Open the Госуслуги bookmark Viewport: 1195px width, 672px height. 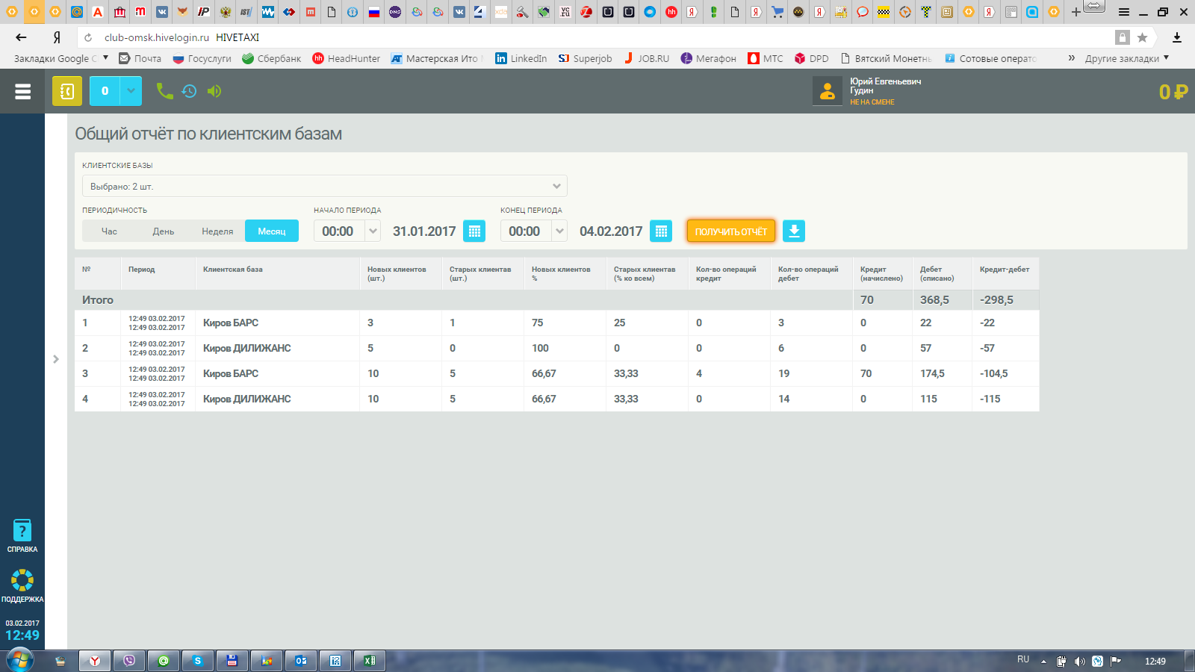[x=202, y=58]
